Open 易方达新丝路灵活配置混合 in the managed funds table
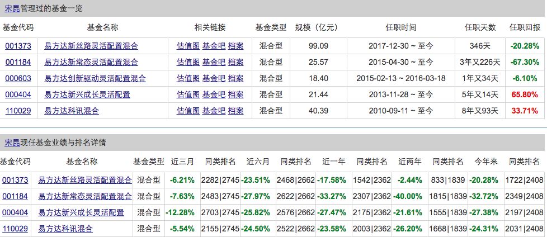The height and width of the screenshot is (237, 547). tap(91, 46)
